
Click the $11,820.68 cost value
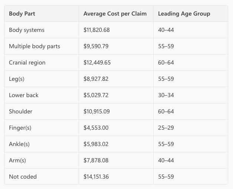coord(96,30)
